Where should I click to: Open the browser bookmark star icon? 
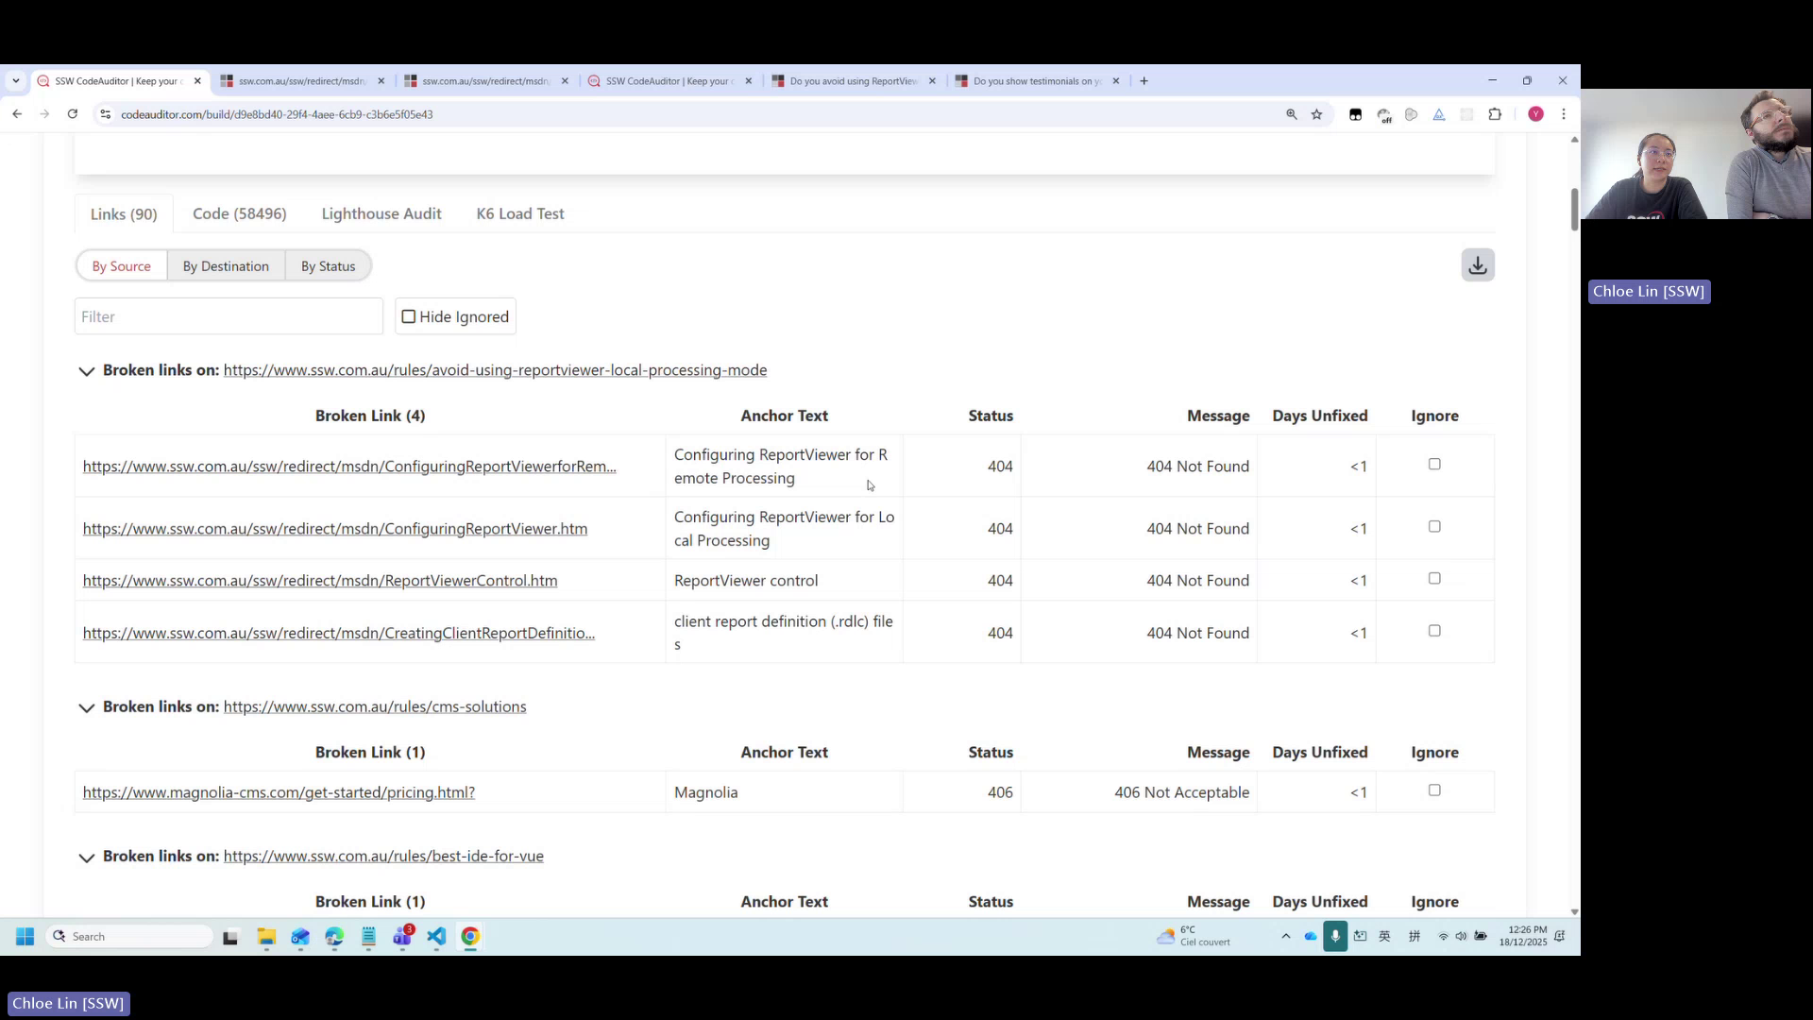[x=1316, y=113]
